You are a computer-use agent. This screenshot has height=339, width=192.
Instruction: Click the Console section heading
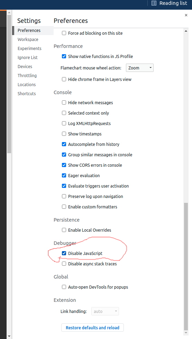pos(63,92)
